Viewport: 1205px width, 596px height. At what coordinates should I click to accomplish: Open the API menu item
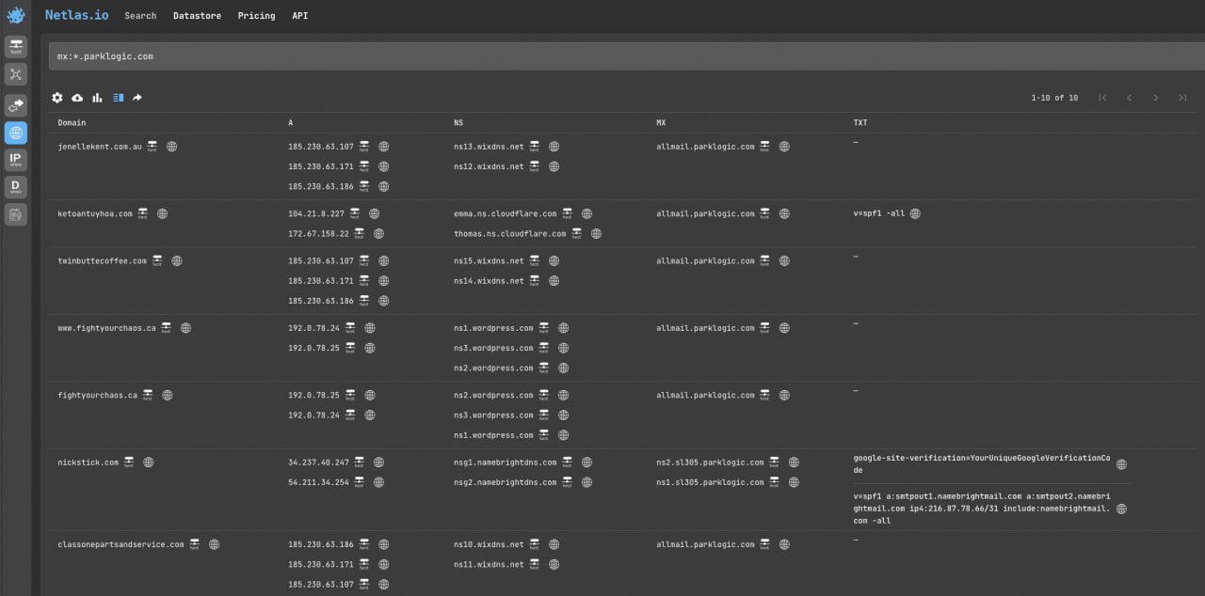coord(299,16)
